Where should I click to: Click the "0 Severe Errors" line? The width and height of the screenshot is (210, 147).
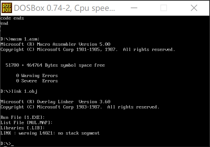(x=37, y=81)
